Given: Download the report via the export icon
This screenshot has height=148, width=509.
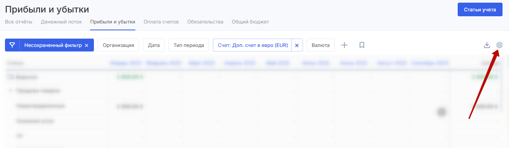Looking at the screenshot, I should (x=487, y=45).
